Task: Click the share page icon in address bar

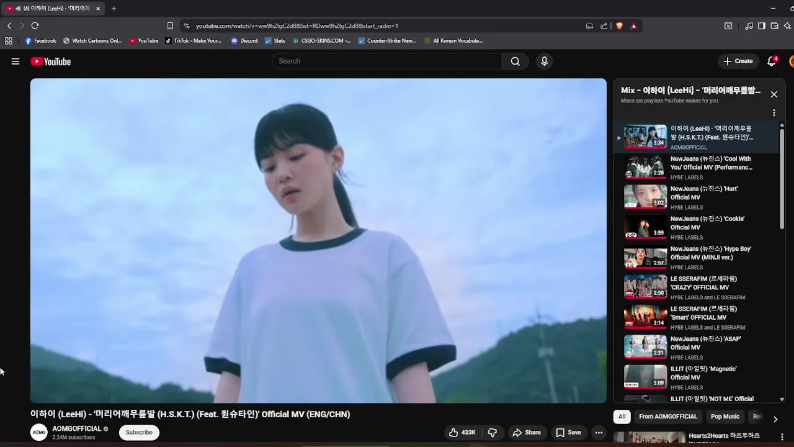Action: point(604,26)
